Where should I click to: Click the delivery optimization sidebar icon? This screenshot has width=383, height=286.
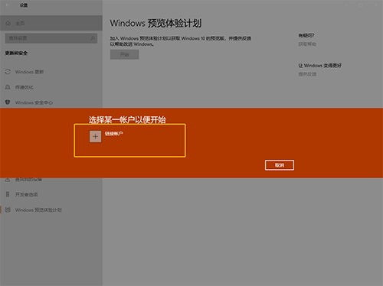coord(8,87)
